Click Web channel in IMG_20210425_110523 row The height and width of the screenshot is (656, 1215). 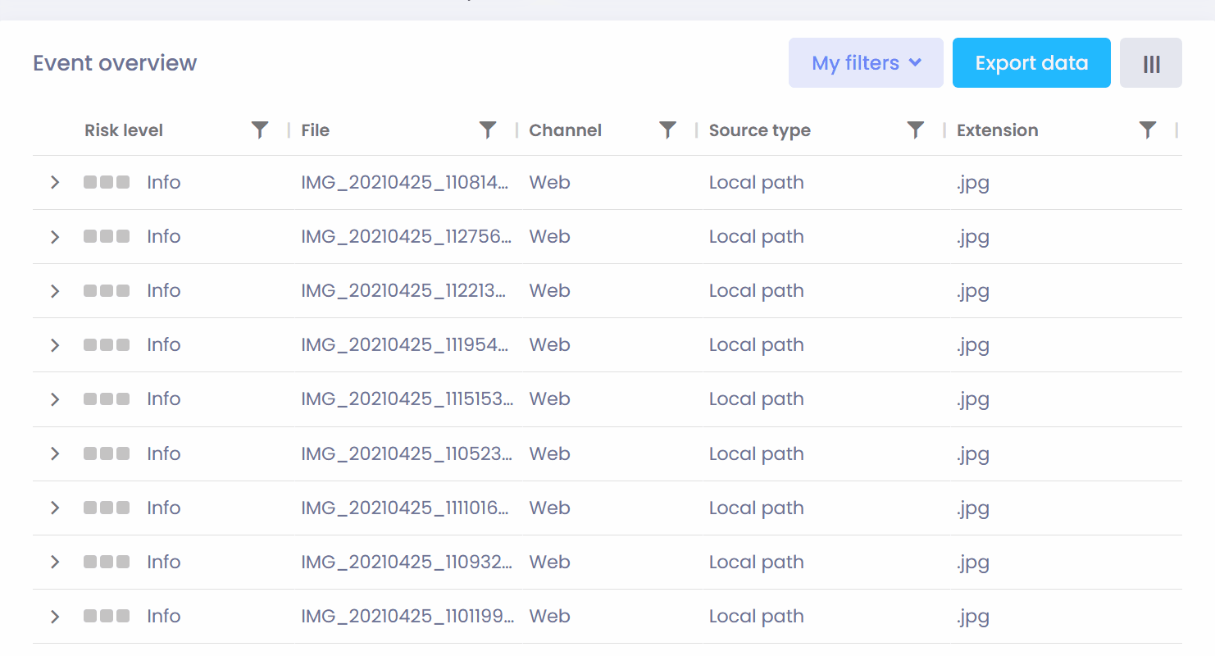[x=549, y=453]
